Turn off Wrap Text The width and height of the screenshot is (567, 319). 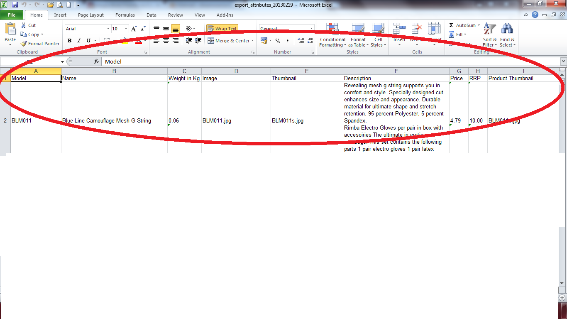pyautogui.click(x=222, y=29)
